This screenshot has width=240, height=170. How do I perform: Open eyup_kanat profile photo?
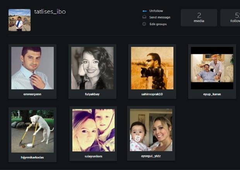(x=212, y=68)
